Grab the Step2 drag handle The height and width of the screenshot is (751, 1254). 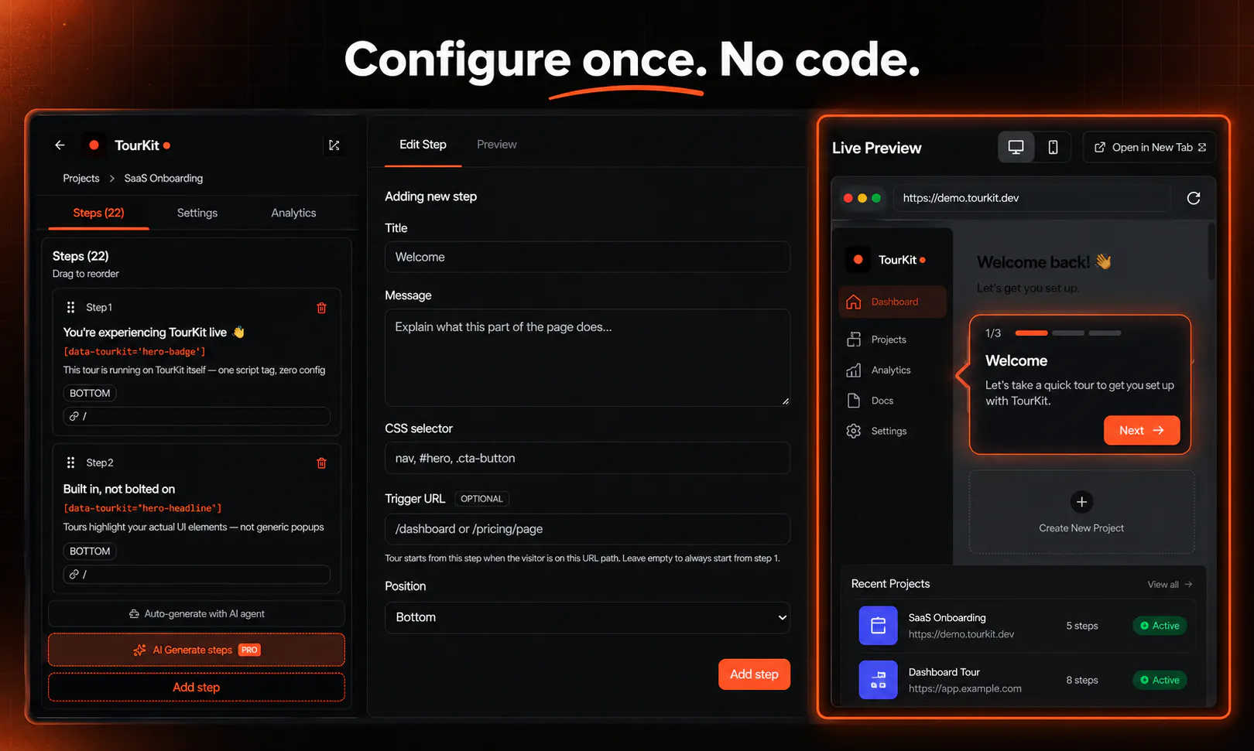point(70,463)
